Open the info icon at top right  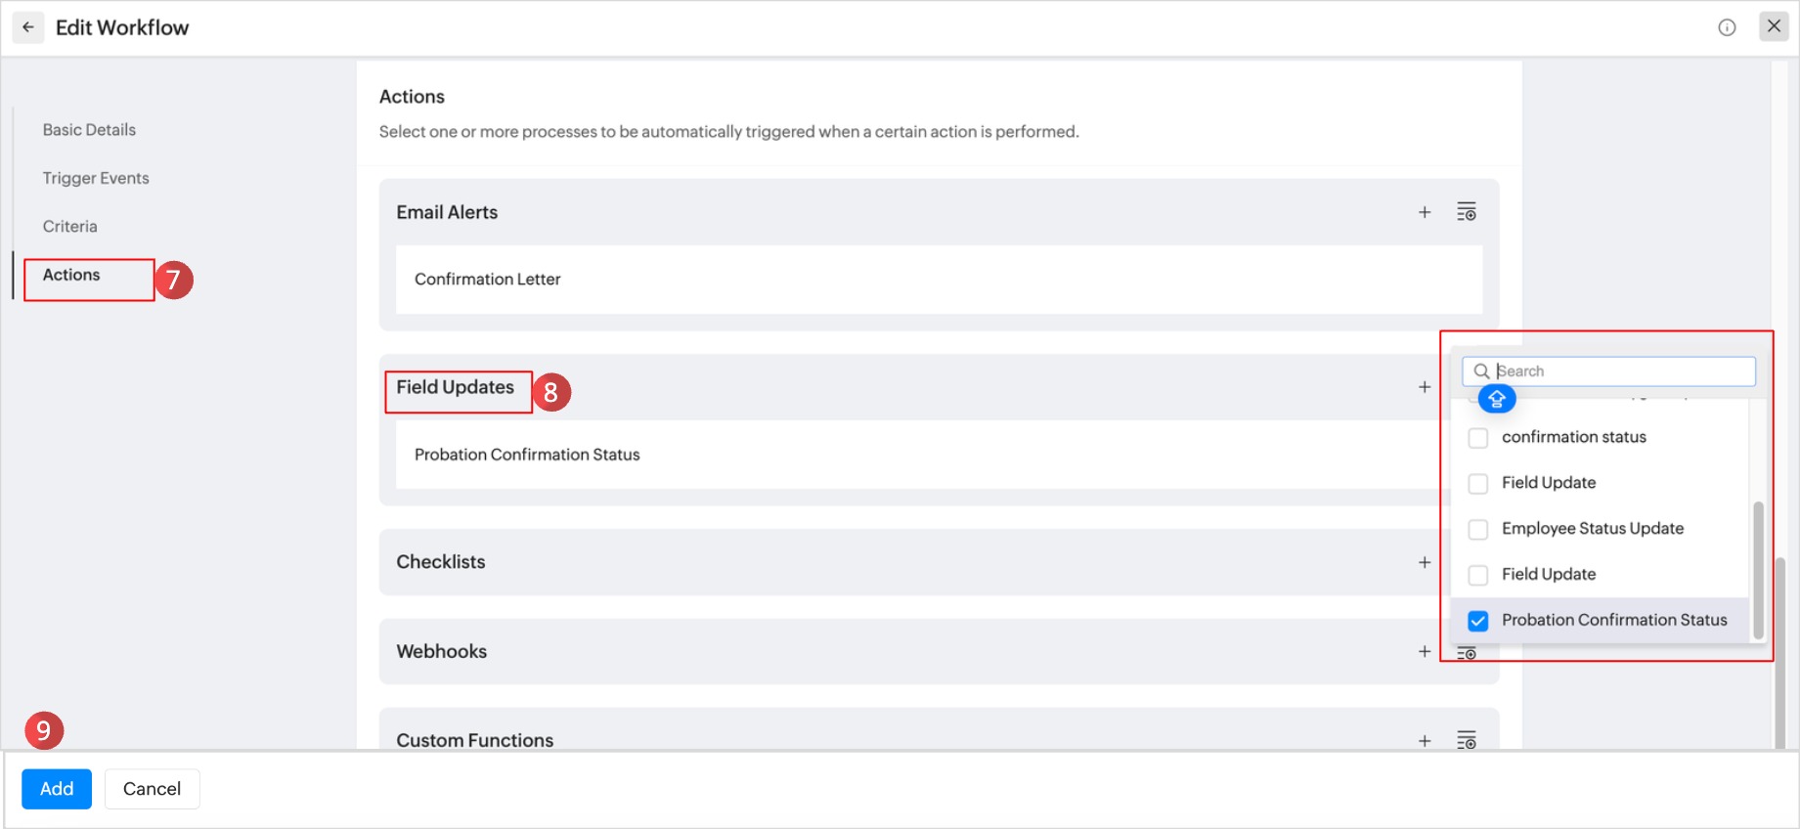pos(1727,27)
